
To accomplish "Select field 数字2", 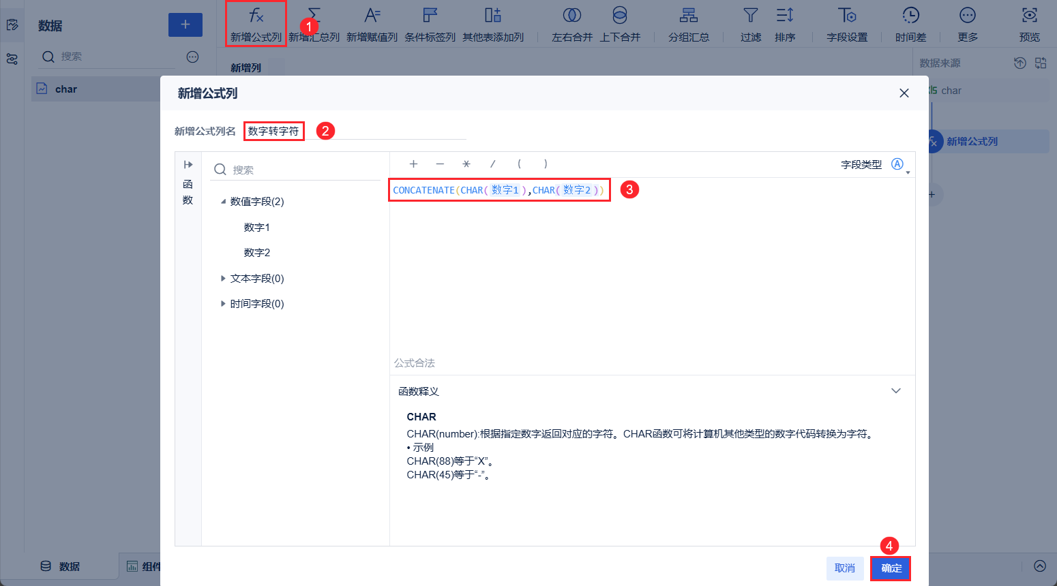I will pos(257,252).
